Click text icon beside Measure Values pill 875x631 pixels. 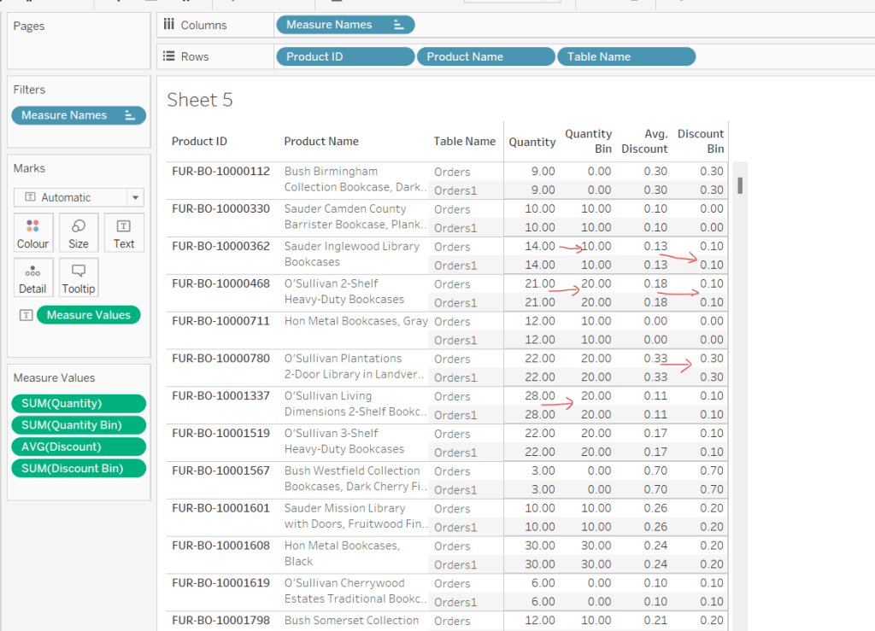click(x=26, y=315)
